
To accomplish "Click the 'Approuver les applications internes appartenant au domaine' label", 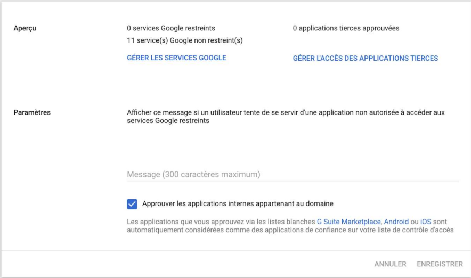I will pos(238,203).
